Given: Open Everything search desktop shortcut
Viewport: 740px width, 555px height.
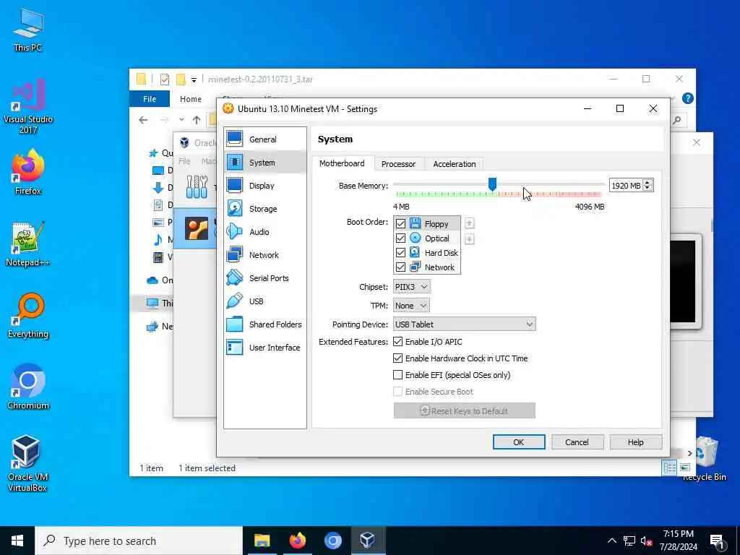Looking at the screenshot, I should (x=28, y=315).
